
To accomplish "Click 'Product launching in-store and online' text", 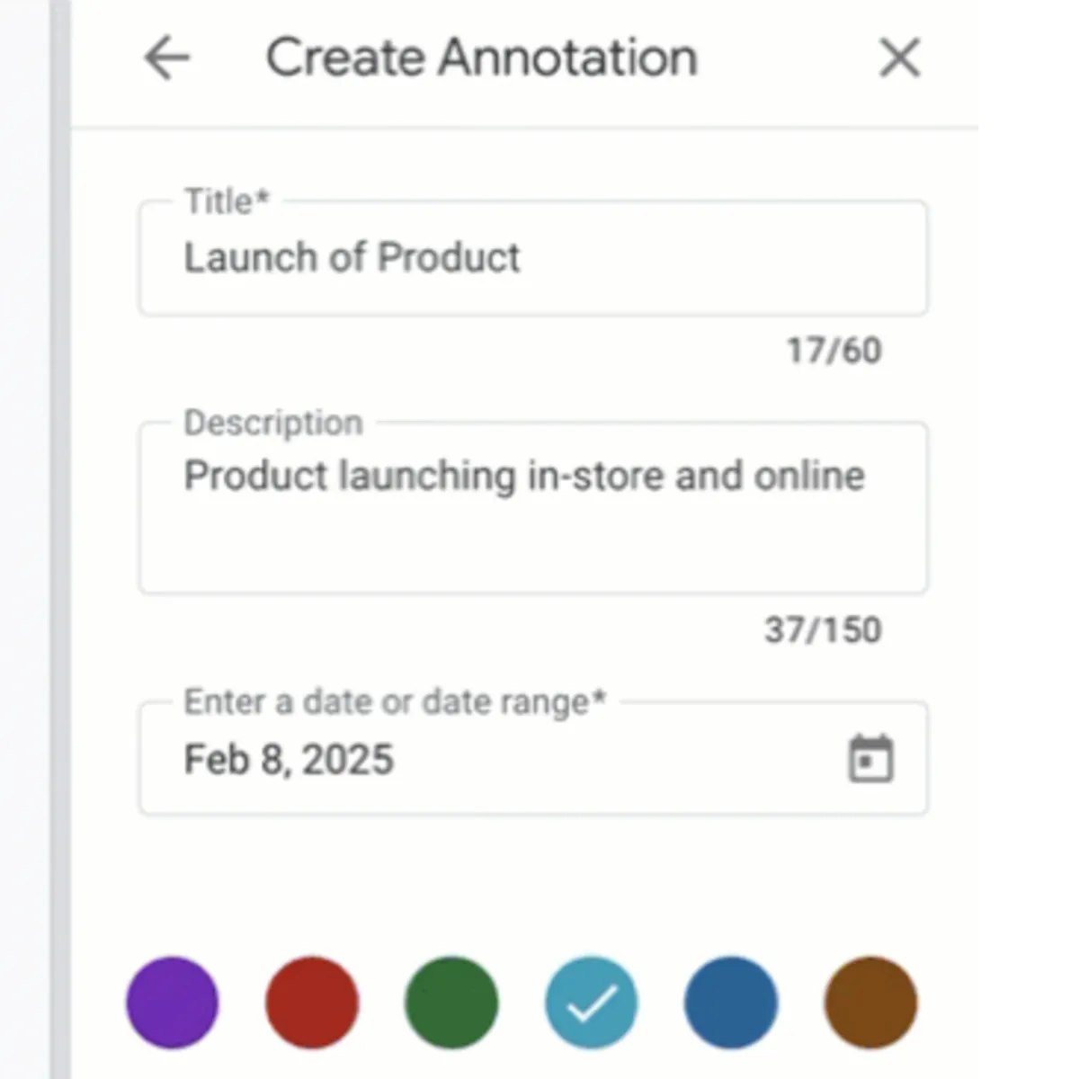I will [523, 476].
